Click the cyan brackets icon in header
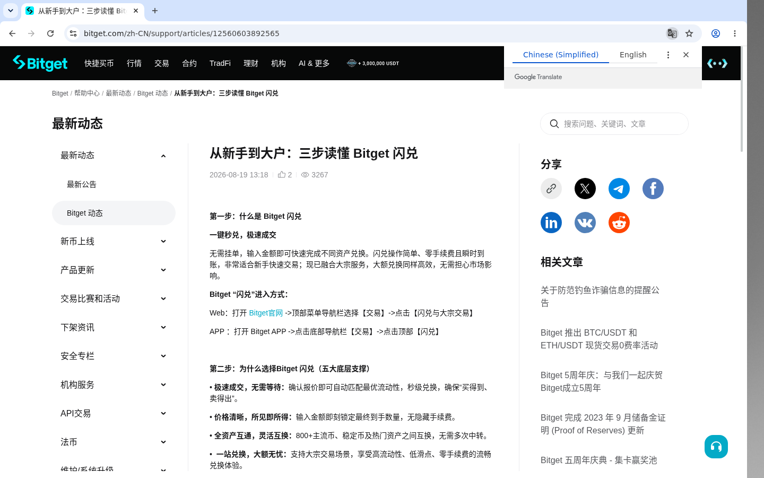 717,63
